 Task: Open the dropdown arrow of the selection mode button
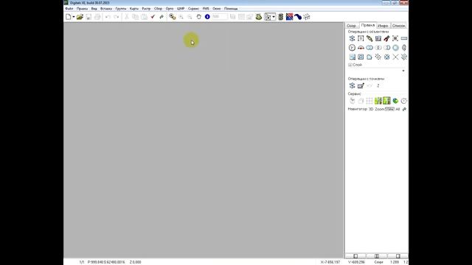[274, 17]
